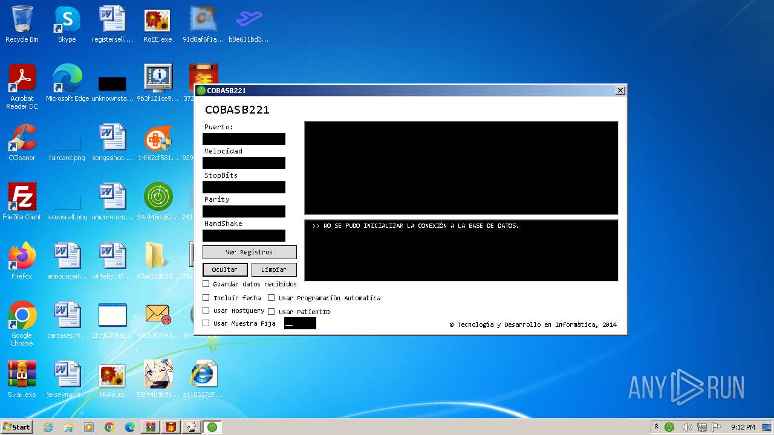The width and height of the screenshot is (774, 435).
Task: Show hidden system tray icons
Action: (656, 427)
